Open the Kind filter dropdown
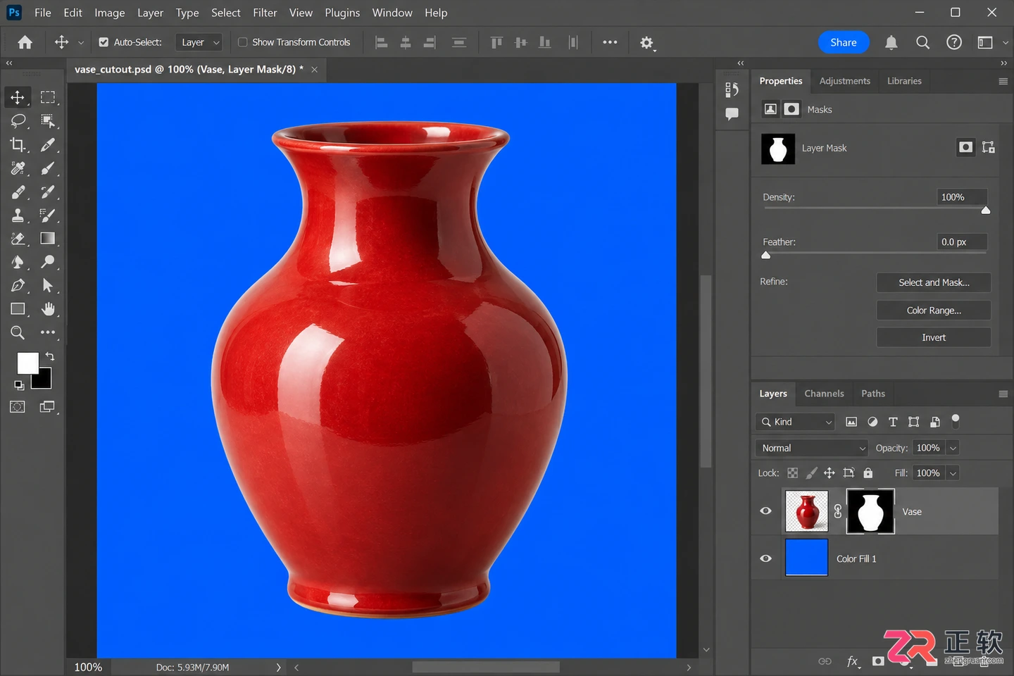The width and height of the screenshot is (1014, 676). point(795,422)
